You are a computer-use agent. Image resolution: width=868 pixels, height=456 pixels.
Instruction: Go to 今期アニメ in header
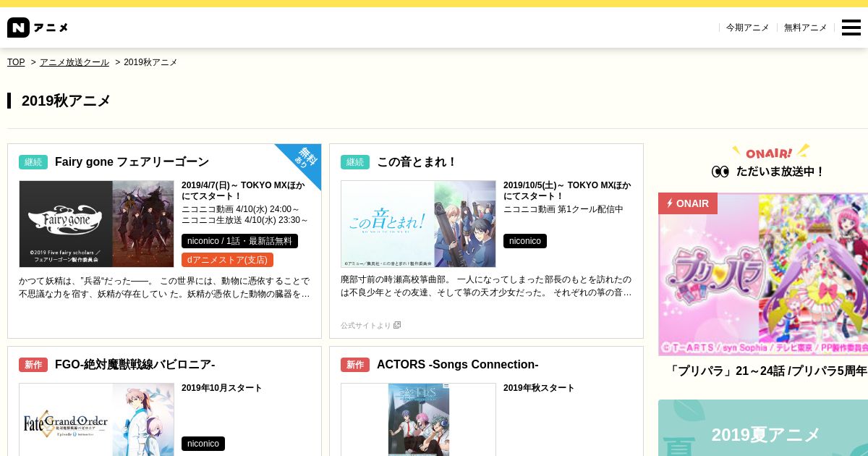tap(747, 28)
